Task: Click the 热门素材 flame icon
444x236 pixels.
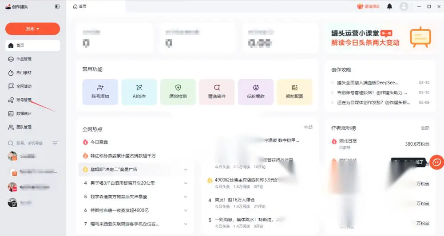Action: 11,73
